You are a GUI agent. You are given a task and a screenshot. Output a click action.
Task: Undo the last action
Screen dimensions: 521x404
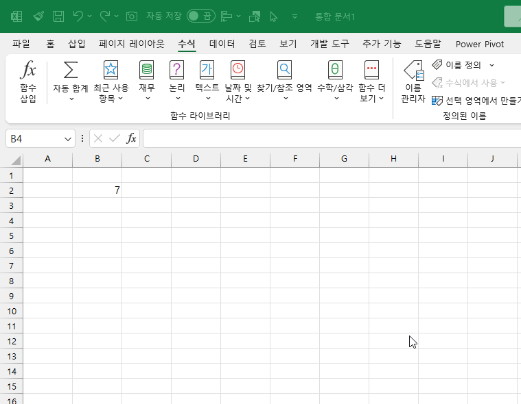point(78,16)
